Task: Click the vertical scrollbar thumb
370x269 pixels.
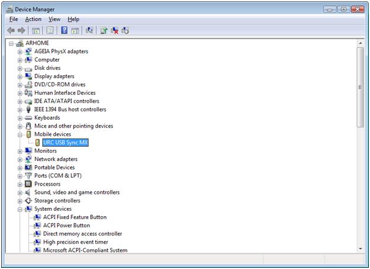Action: coord(361,88)
